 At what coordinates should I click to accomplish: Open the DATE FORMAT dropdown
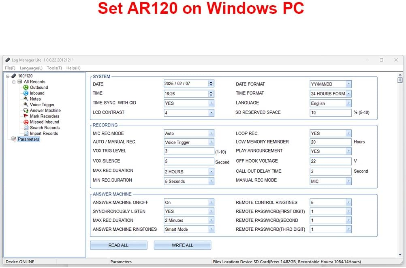point(348,84)
